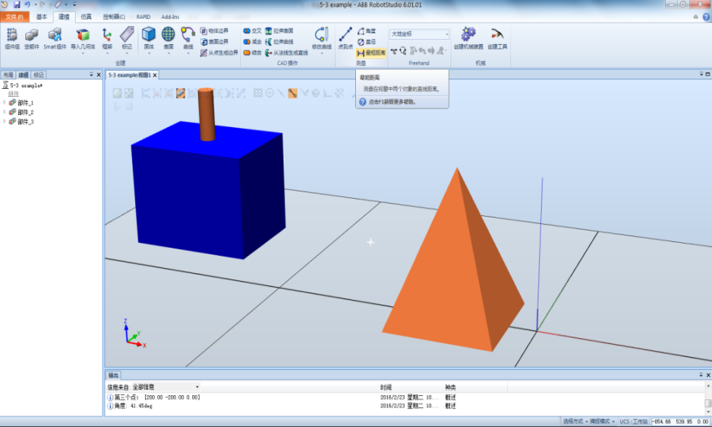Switch to the 基本 ribbon tab
This screenshot has height=427, width=712.
42,17
